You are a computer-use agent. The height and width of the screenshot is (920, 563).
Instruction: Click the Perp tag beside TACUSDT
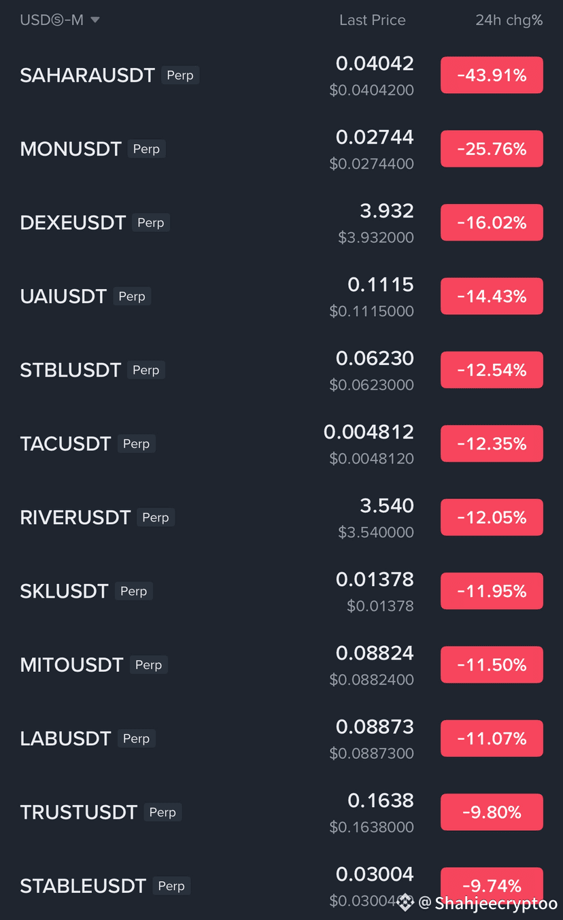(x=137, y=444)
